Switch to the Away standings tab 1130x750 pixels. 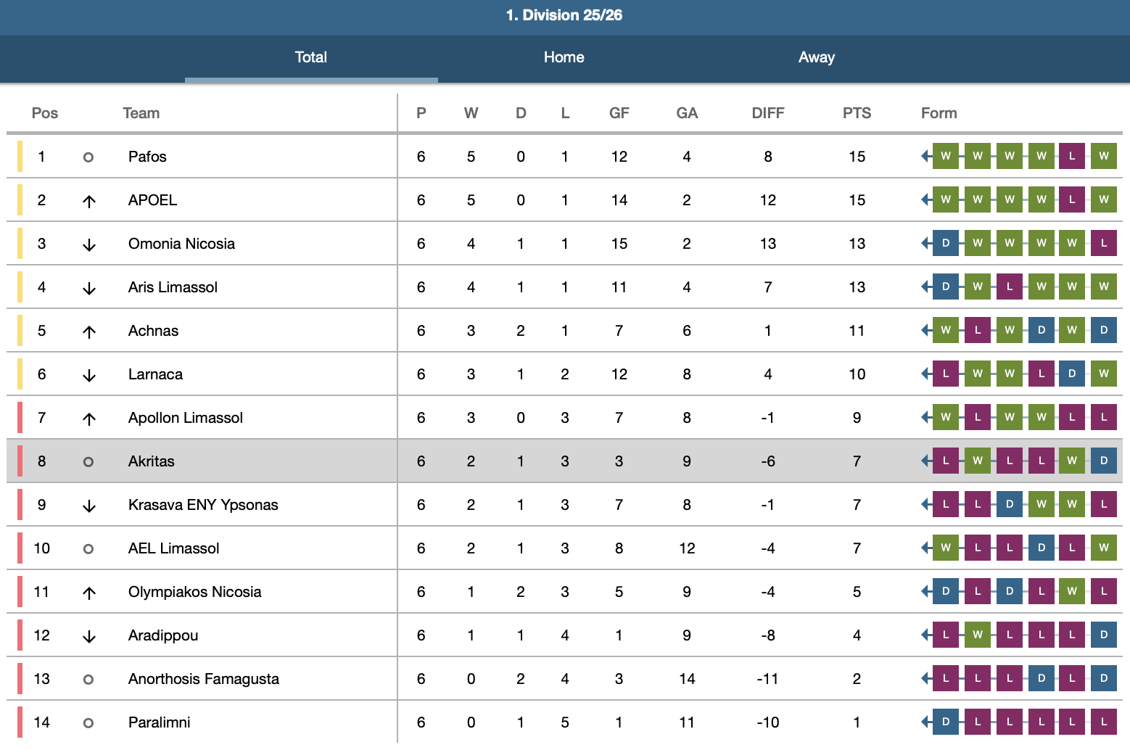point(816,57)
